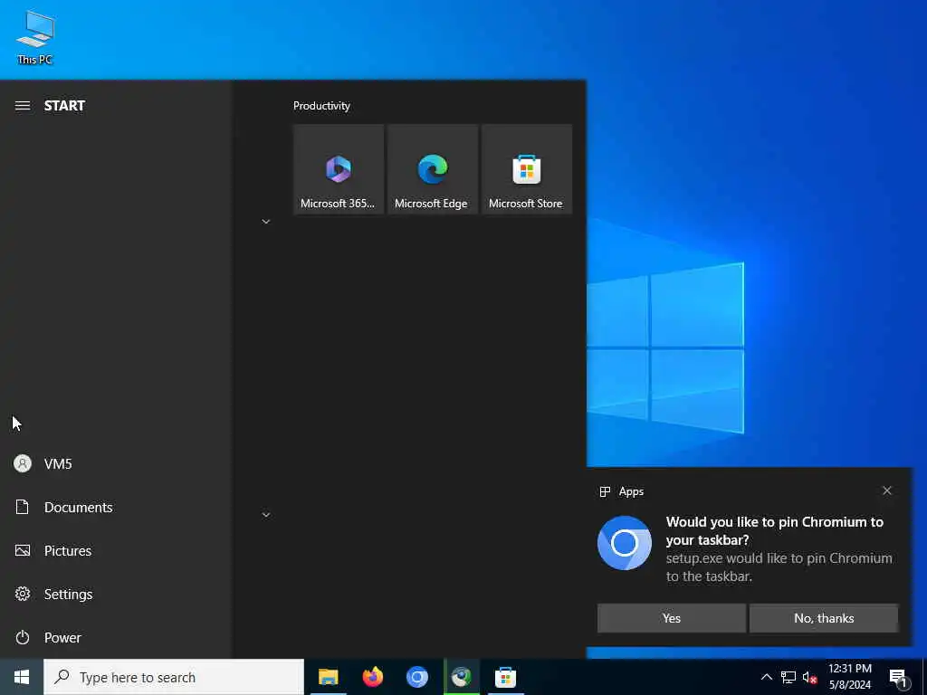
Task: Open the VM5 user account menu
Action: 115,464
